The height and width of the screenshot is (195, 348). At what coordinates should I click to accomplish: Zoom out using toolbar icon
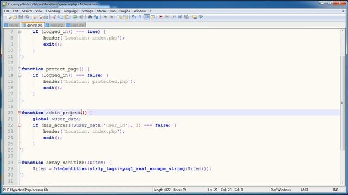tap(111, 17)
